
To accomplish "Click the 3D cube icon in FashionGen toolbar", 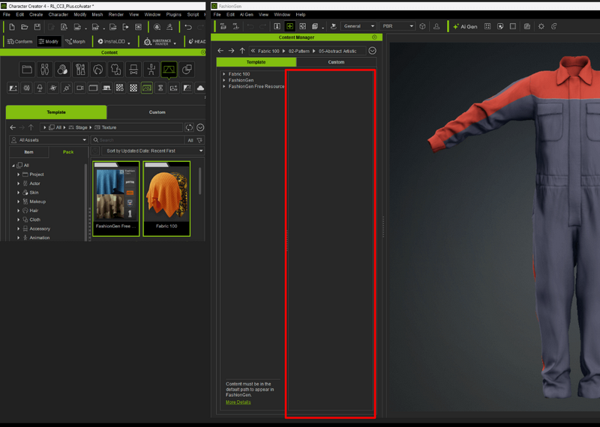I will [x=422, y=26].
